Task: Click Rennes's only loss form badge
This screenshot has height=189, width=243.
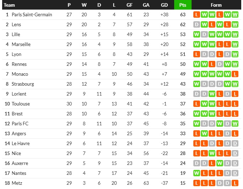Action: click(212, 64)
